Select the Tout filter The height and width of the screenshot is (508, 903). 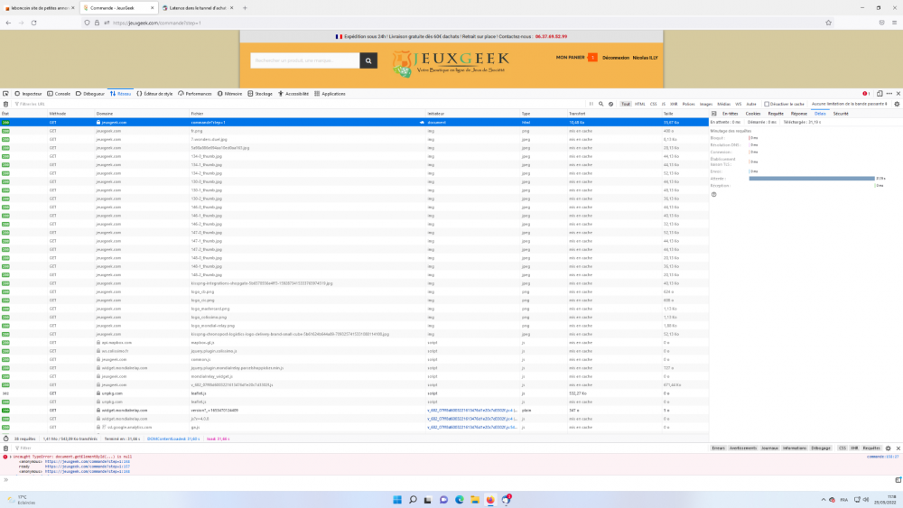[626, 104]
